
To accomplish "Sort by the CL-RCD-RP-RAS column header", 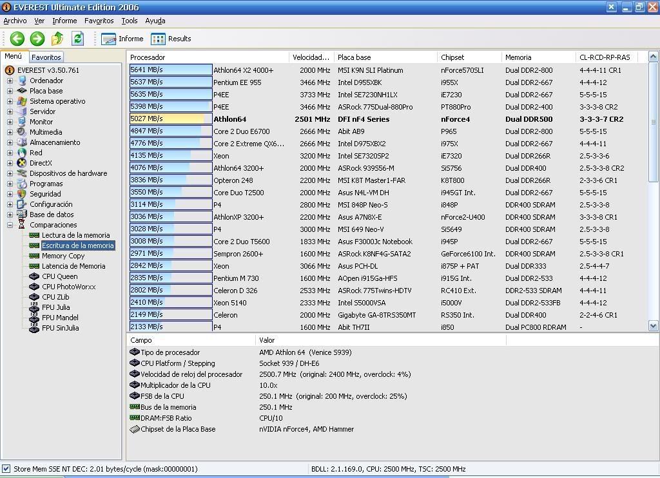I will tap(607, 57).
